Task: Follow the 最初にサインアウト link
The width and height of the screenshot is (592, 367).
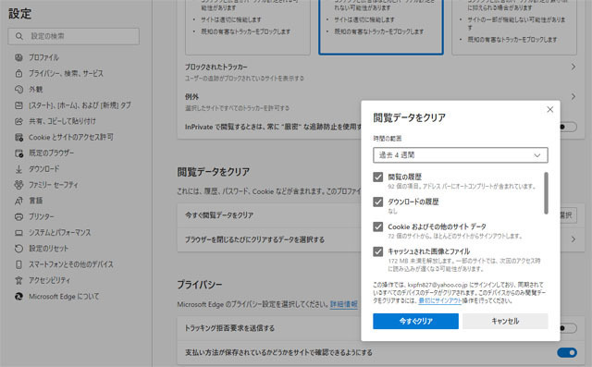Action: 440,300
